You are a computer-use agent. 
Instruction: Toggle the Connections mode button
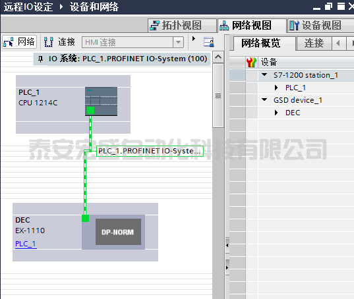[x=59, y=42]
